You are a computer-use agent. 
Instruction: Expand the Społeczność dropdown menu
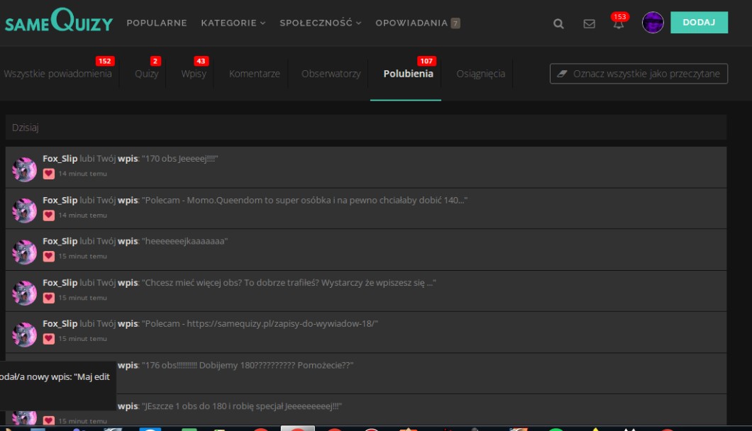click(x=320, y=23)
